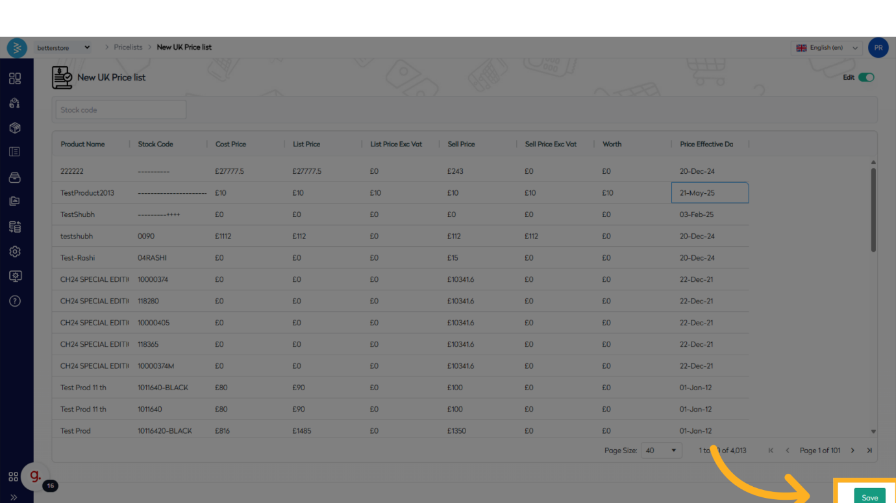This screenshot has height=503, width=896.
Task: Click the Save button
Action: coord(869,497)
